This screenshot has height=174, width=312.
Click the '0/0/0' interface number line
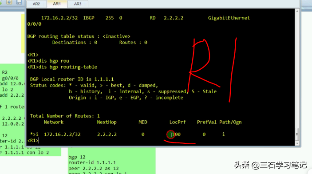[34, 24]
